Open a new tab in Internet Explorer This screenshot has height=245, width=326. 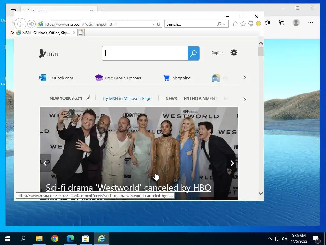81,33
